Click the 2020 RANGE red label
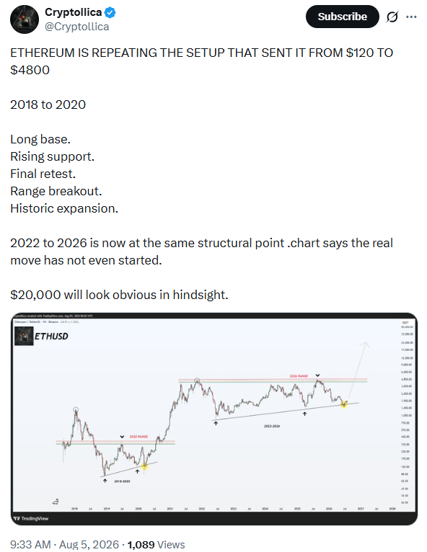This screenshot has width=427, height=552. pyautogui.click(x=138, y=437)
